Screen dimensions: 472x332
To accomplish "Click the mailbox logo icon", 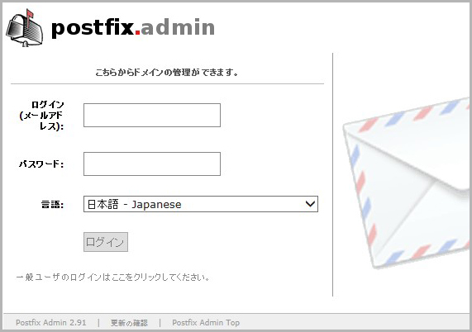I will coord(24,28).
